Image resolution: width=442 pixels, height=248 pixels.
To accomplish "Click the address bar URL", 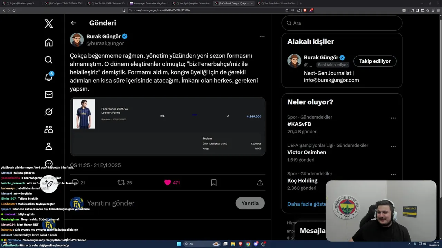I will pyautogui.click(x=162, y=10).
